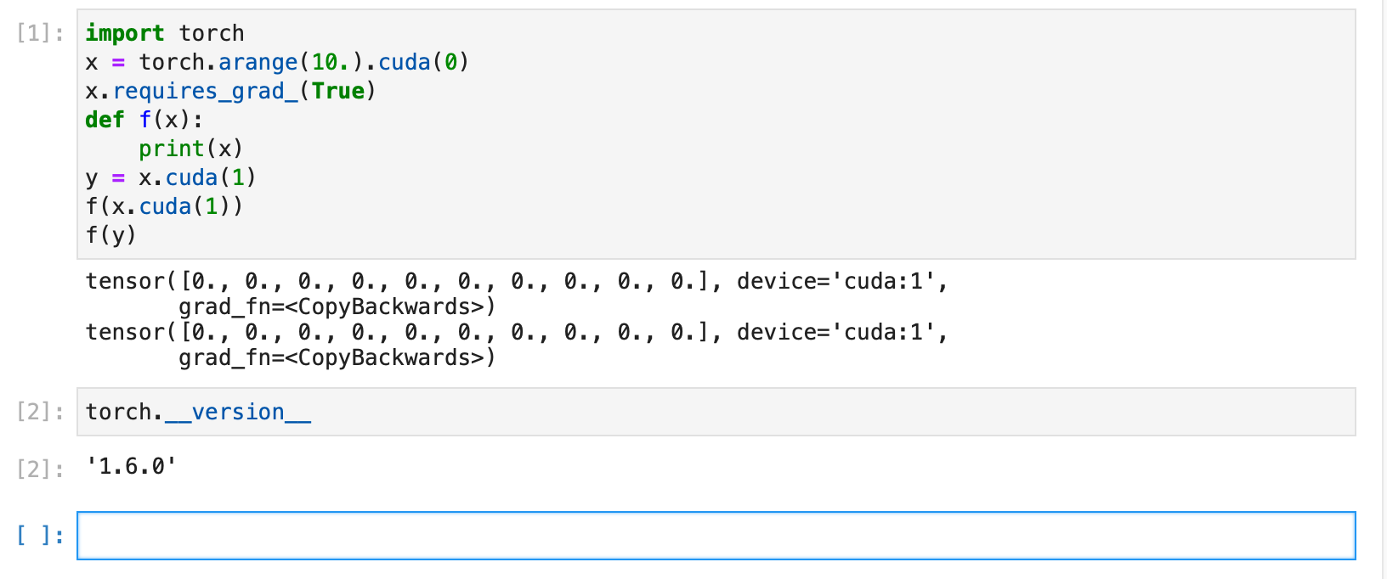Click the second tensor output line

tap(516, 332)
